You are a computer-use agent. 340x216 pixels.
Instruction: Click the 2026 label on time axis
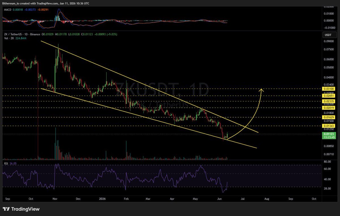pyautogui.click(x=102, y=199)
